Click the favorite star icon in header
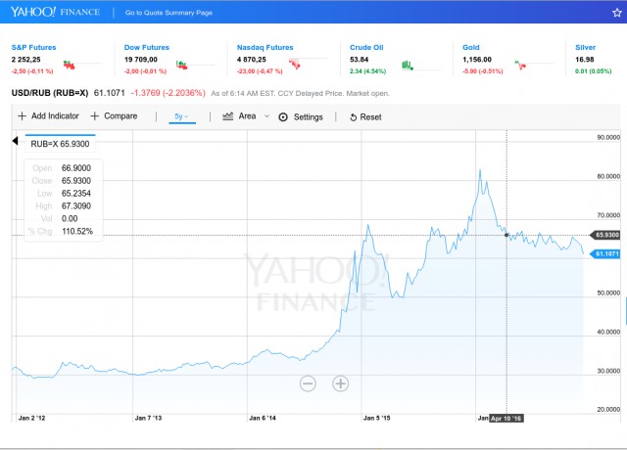The image size is (627, 450). (x=616, y=13)
